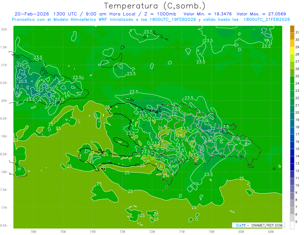Pick the dark orange swatch above 31
The height and width of the screenshot is (235, 304).
click(292, 29)
